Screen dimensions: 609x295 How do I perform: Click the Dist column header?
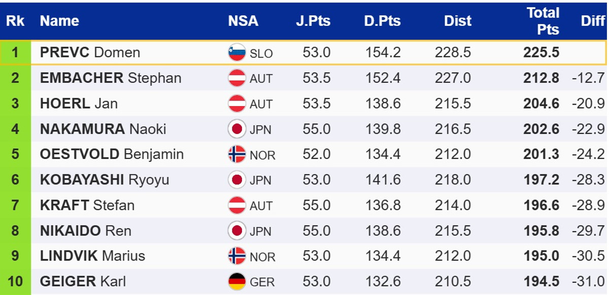457,21
